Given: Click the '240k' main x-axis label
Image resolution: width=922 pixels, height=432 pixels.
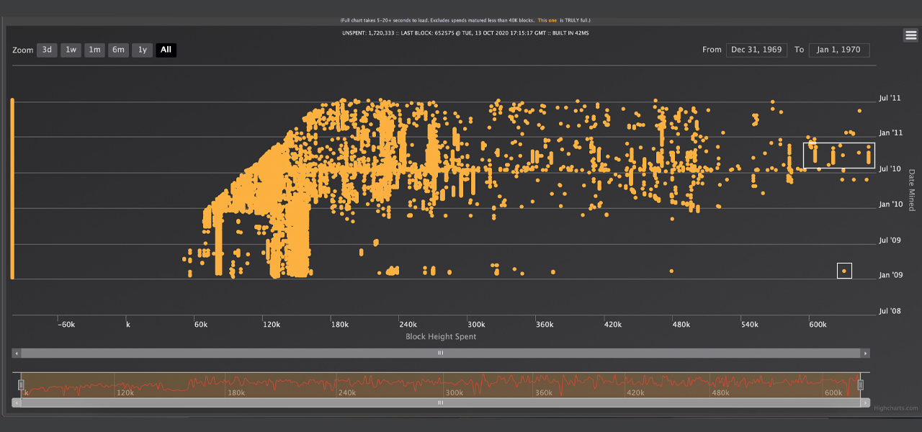Looking at the screenshot, I should click(408, 325).
